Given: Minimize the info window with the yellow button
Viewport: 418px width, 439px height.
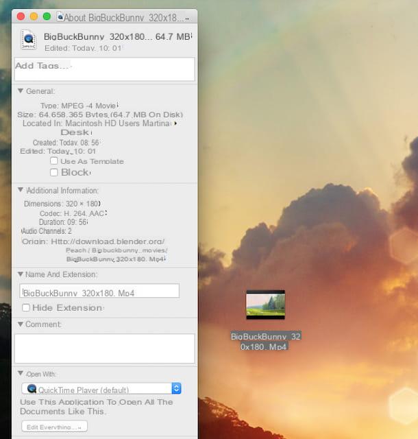Looking at the screenshot, I should (34, 16).
